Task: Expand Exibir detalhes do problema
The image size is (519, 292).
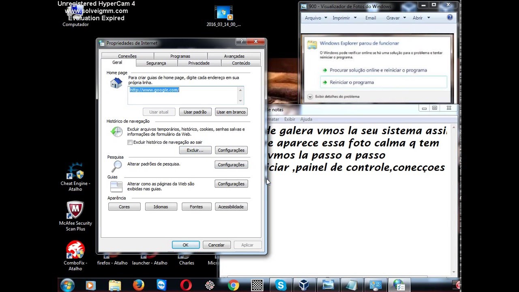Action: pos(310,97)
